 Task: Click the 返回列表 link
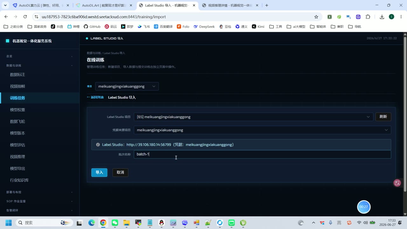tap(95, 97)
